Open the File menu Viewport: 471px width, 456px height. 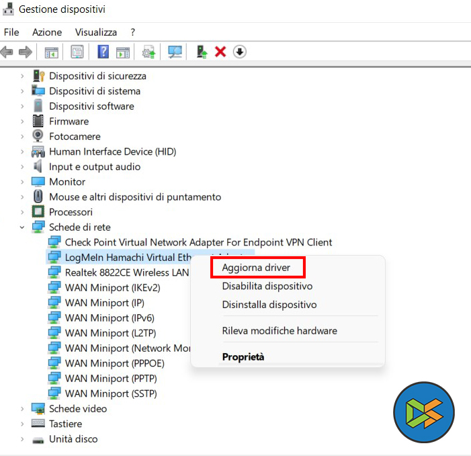coord(11,32)
